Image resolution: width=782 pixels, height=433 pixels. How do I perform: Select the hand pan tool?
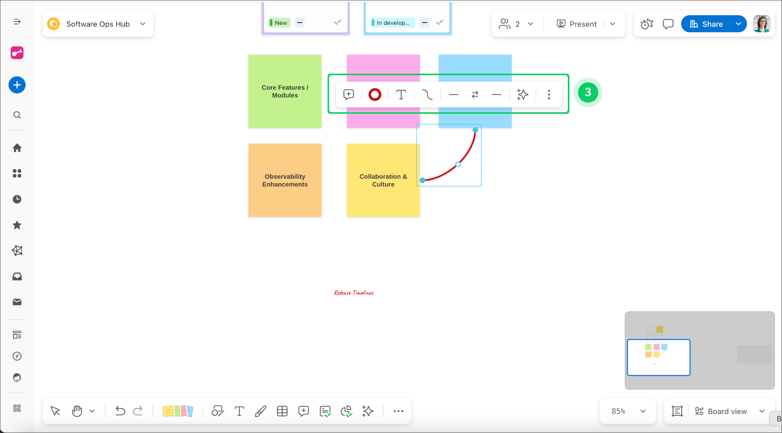click(x=77, y=411)
